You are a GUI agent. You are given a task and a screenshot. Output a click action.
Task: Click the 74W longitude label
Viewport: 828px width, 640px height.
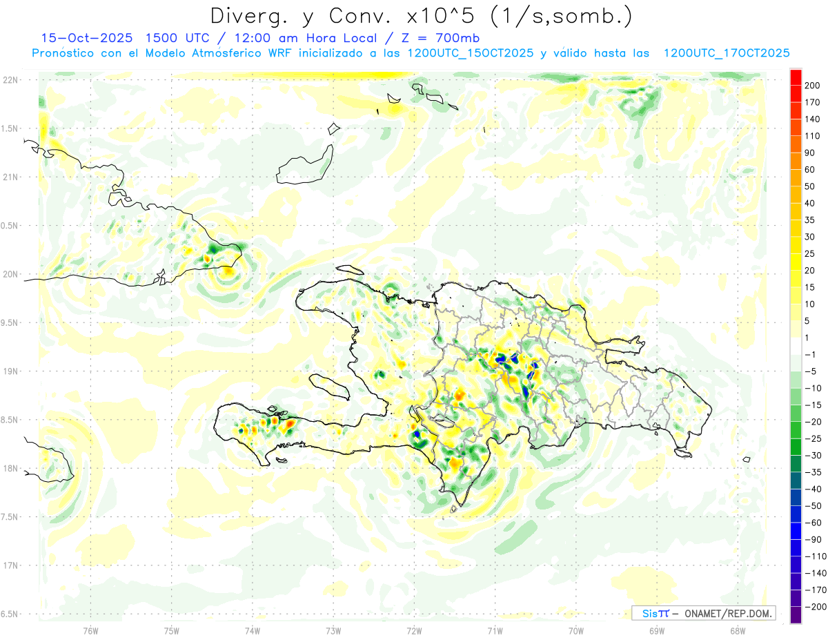pos(253,630)
